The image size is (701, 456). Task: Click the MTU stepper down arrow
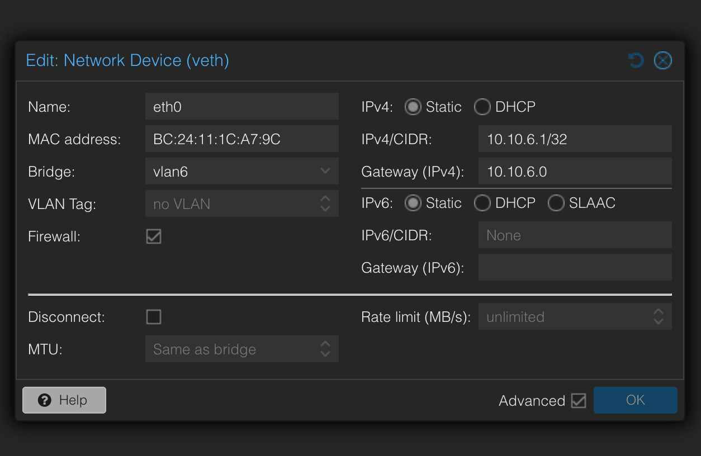(x=325, y=353)
